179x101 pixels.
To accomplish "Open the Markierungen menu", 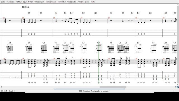I will pyautogui.click(x=51, y=2).
